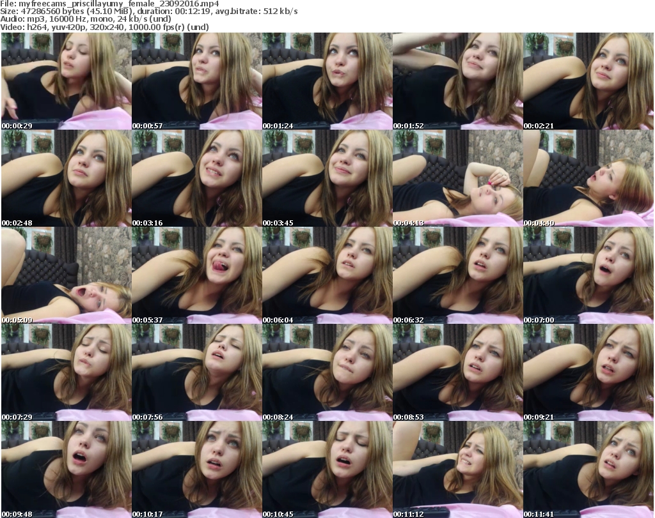Click the thumbnail stamped 00:08:53
The image size is (655, 518).
(457, 372)
